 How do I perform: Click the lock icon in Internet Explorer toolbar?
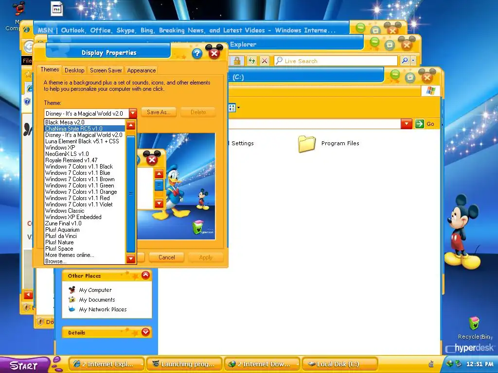pos(237,61)
